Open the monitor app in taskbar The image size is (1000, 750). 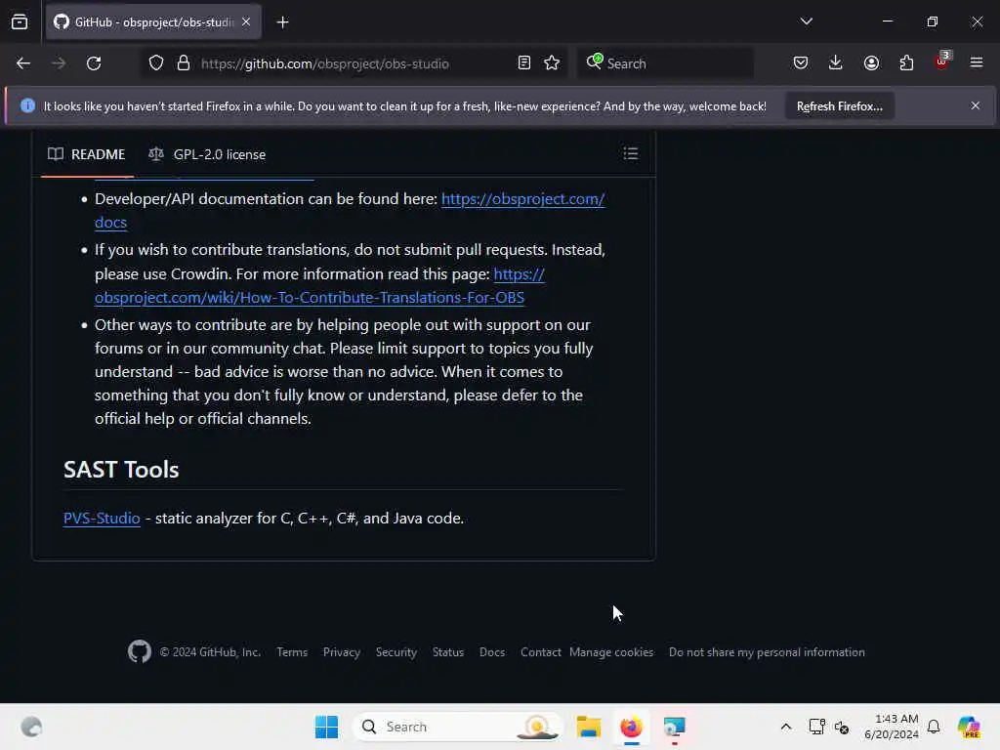click(x=674, y=727)
